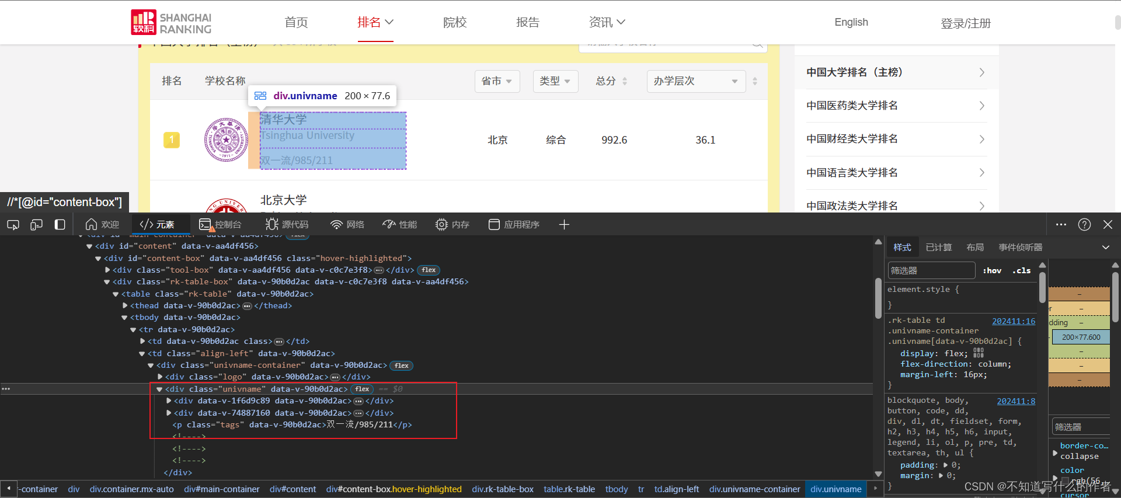
Task: Collapse the div#content node
Action: [x=89, y=246]
